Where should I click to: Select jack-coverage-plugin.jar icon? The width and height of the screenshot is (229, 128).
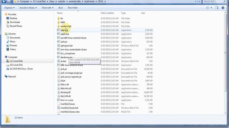[59, 73]
